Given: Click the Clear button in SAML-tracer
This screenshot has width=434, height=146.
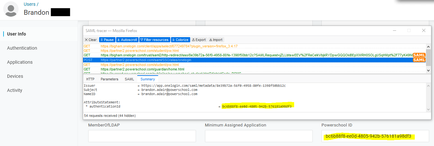Looking at the screenshot, I should pyautogui.click(x=90, y=40).
